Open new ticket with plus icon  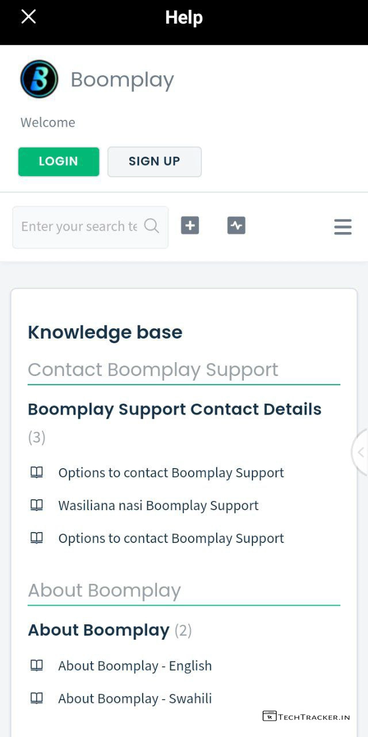click(190, 226)
